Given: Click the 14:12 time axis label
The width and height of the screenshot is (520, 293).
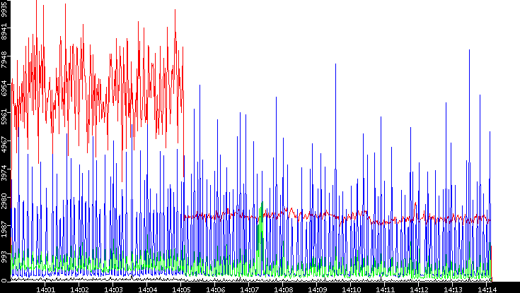Looking at the screenshot, I should click(419, 289).
